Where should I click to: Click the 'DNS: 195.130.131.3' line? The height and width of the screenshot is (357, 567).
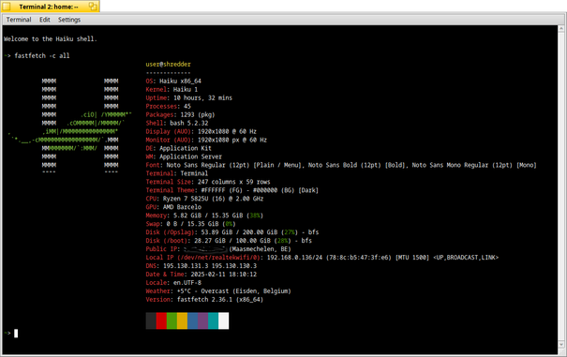pos(201,266)
